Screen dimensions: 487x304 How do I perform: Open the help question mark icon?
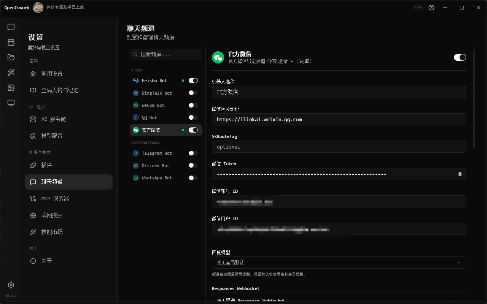pyautogui.click(x=431, y=7)
